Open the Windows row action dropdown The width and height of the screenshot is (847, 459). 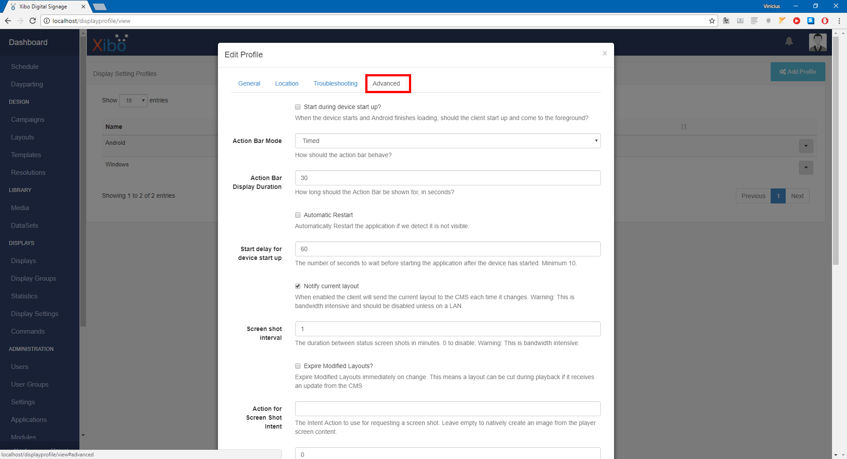point(806,168)
